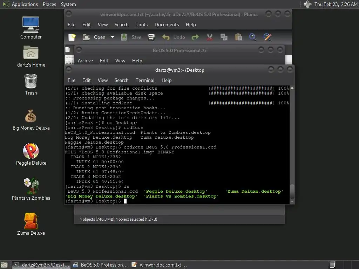Open Pluma's View menu

103,25
